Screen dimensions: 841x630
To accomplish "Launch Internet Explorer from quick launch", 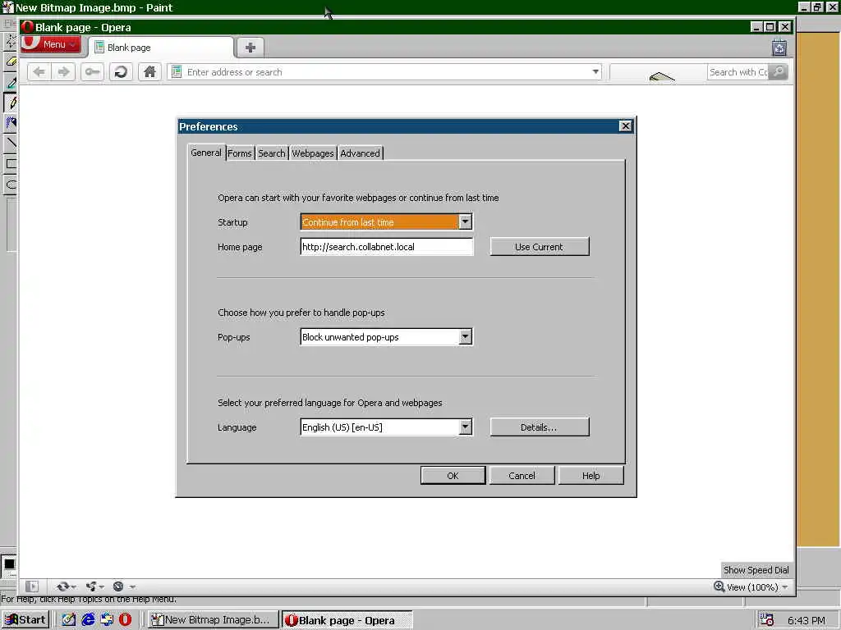I will [88, 619].
